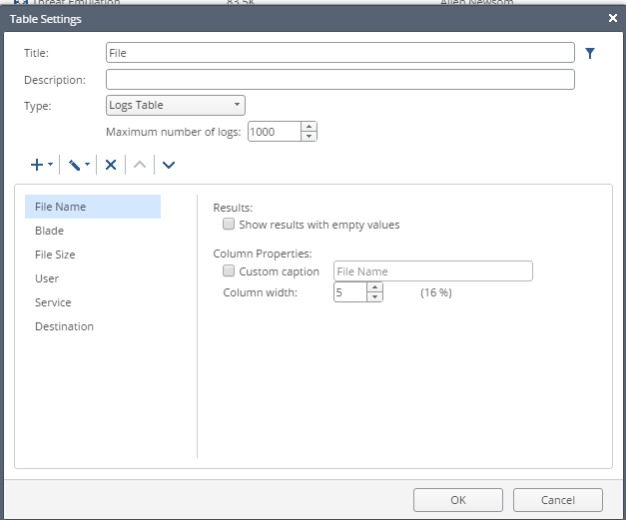
Task: Close the Table Settings dialog
Action: 613,18
